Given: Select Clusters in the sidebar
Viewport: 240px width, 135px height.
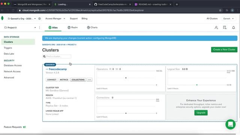Looking at the screenshot, I should click(x=18, y=42).
